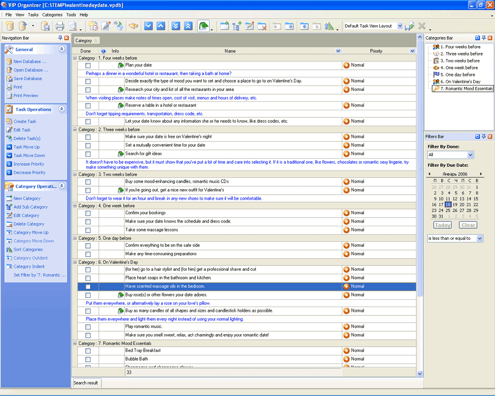Select '5. One day before' in Categories Bar
Screen dimensions: 495x396
[457, 75]
